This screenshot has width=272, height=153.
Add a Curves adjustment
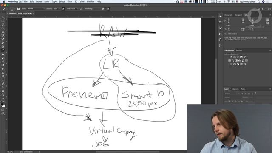pyautogui.click(x=238, y=57)
